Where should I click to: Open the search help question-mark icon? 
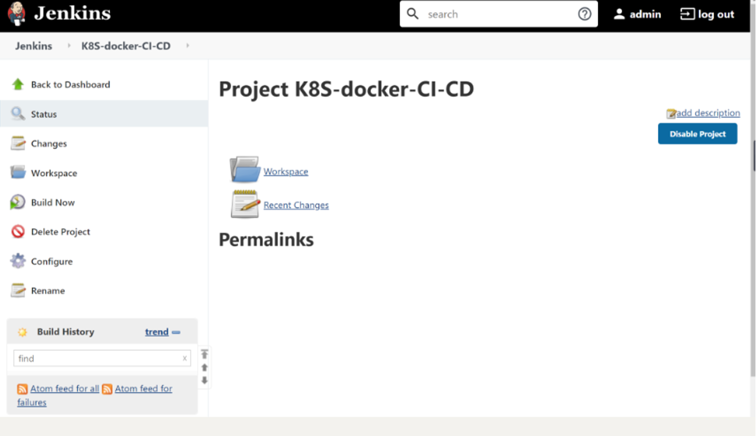click(584, 14)
